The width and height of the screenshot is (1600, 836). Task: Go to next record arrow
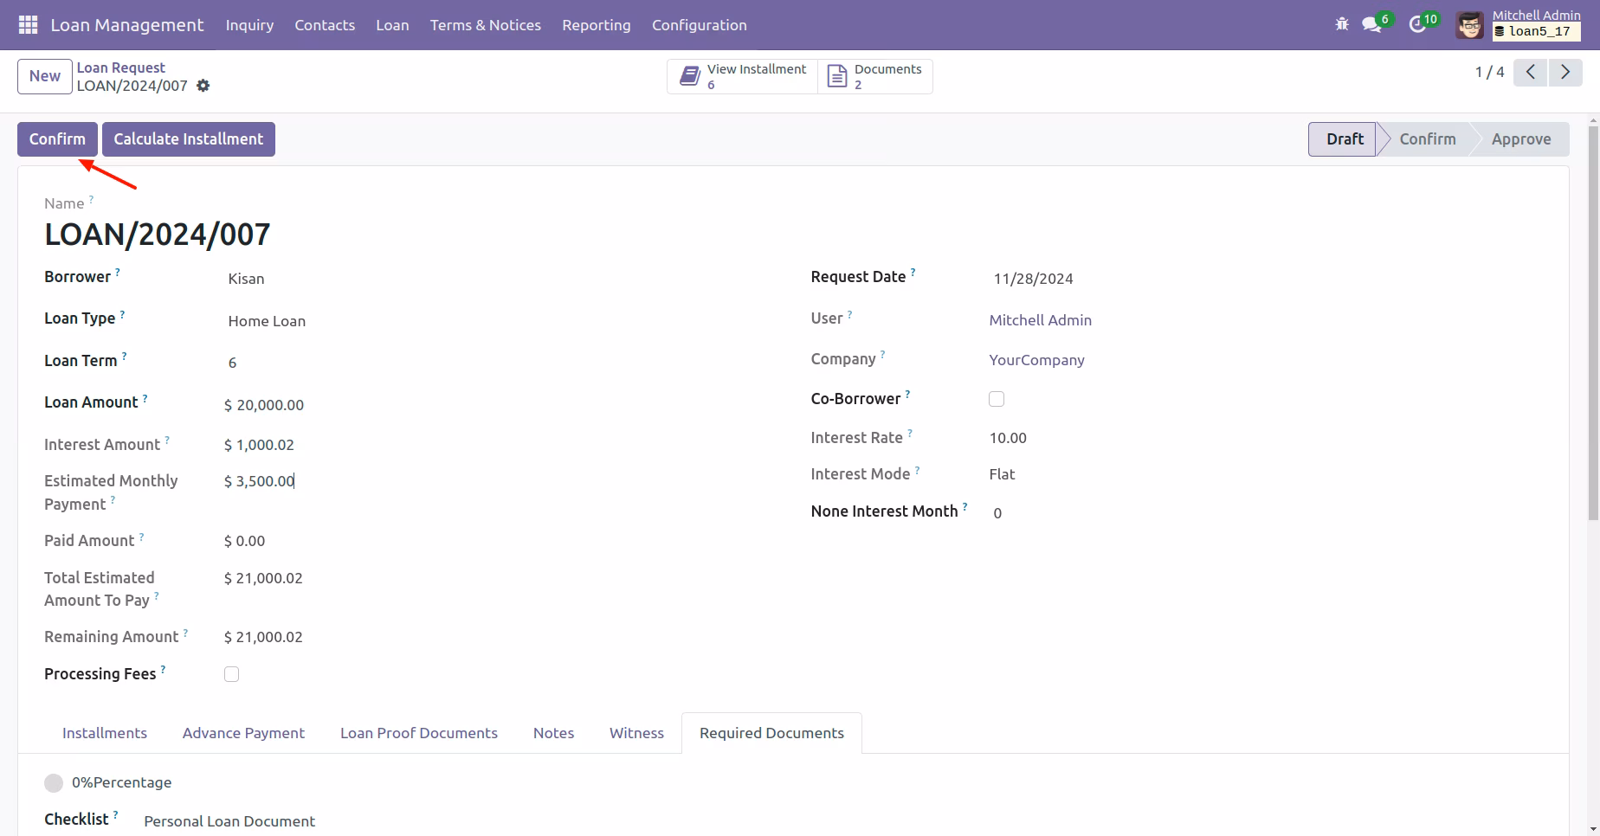click(x=1565, y=73)
